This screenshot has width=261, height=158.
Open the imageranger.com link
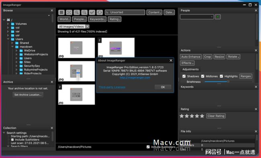[135, 78]
